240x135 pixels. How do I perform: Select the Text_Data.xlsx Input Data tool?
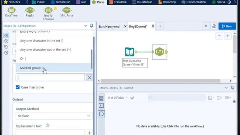130,52
